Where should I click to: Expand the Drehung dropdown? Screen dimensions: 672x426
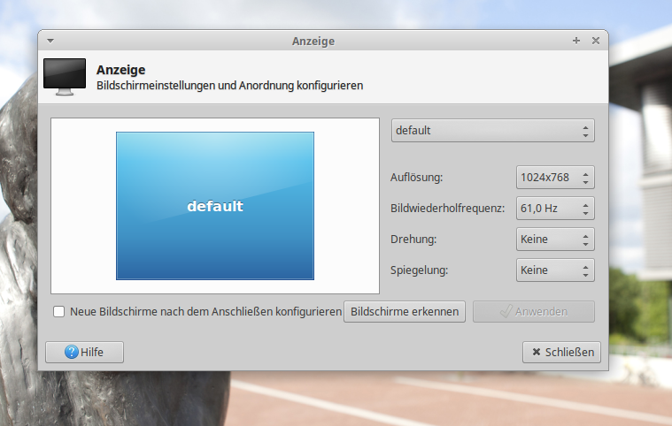[x=555, y=240]
